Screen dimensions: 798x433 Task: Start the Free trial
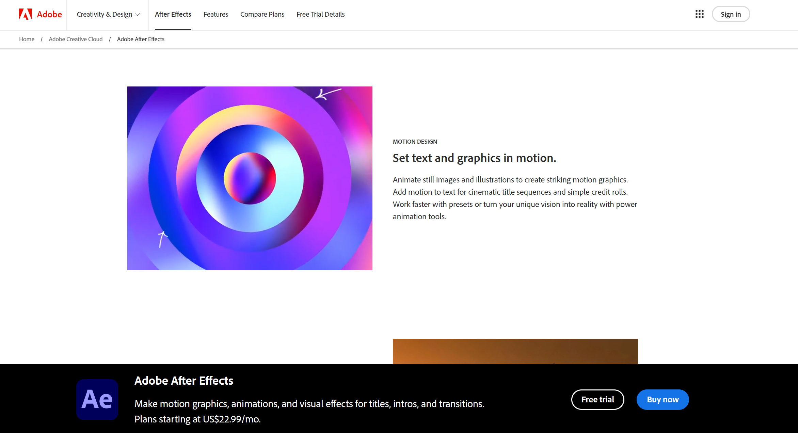(598, 399)
